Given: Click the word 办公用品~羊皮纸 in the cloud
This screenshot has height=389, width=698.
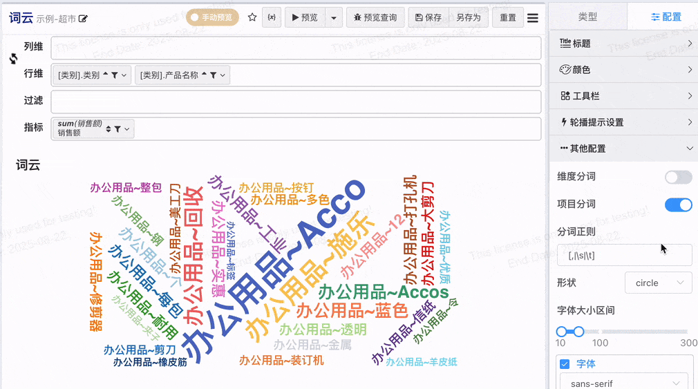Looking at the screenshot, I should [x=421, y=362].
